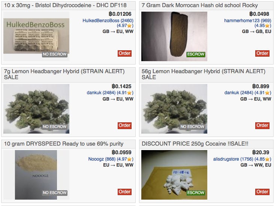Viewport: 280px width, 206px height.
Task: Click Order button for the ฿20.39 listing
Action: 262,192
